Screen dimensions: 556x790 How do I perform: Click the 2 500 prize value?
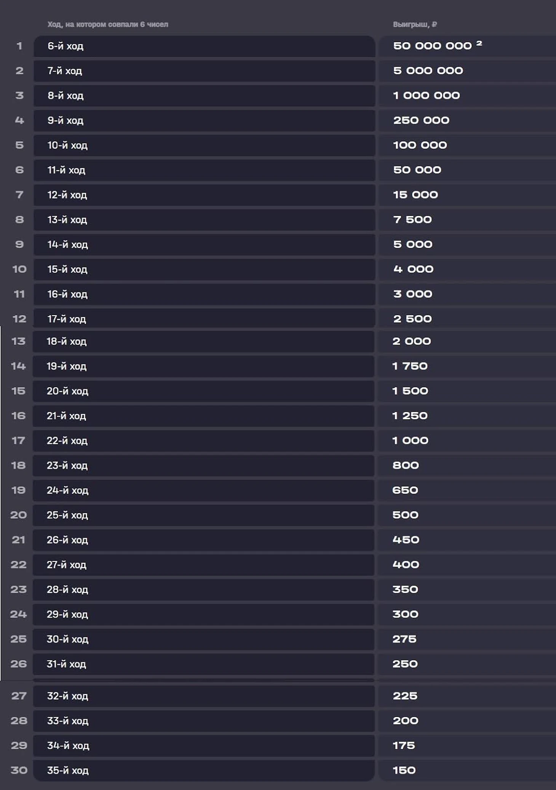[x=412, y=319]
